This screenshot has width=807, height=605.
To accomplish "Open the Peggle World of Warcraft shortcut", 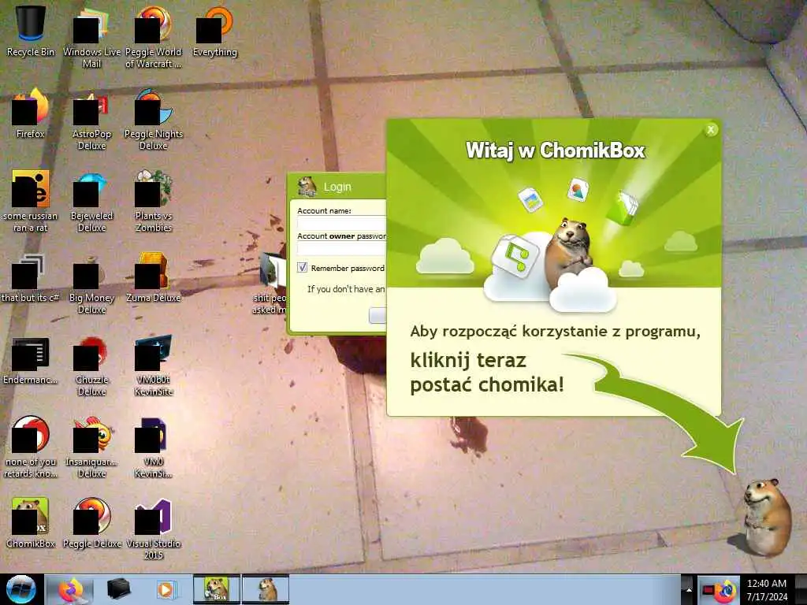I will pyautogui.click(x=154, y=36).
